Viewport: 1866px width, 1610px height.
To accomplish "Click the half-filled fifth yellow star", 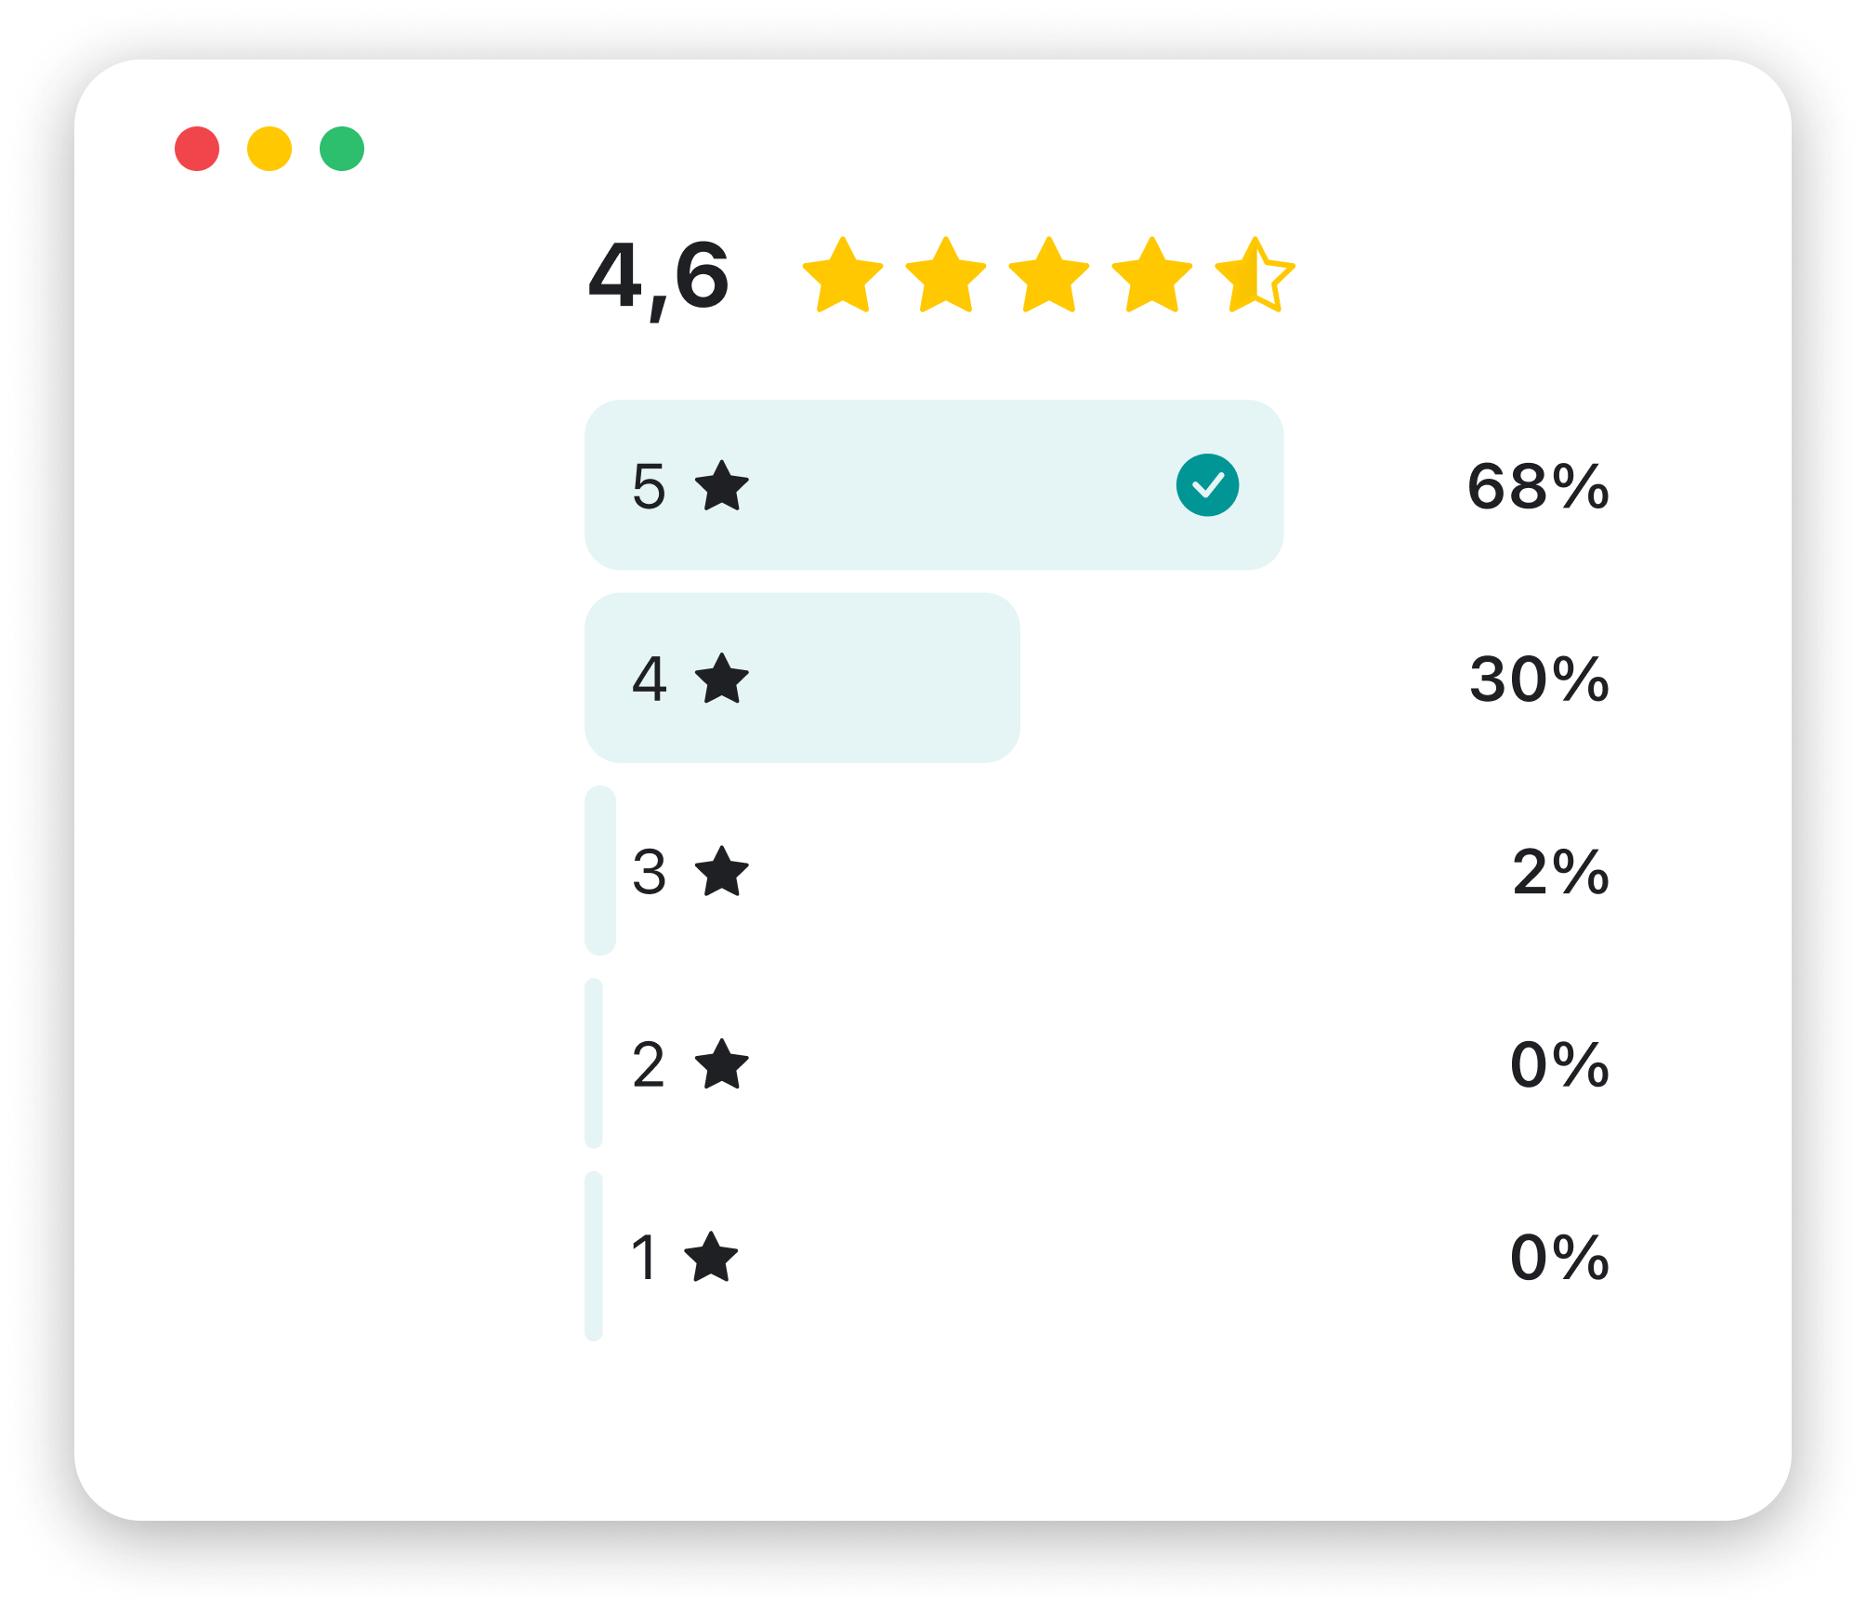I will click(1255, 276).
